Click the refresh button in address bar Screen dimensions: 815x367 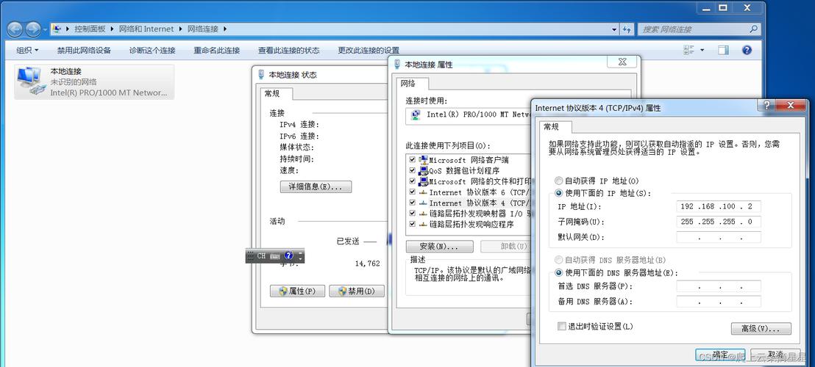pos(626,29)
